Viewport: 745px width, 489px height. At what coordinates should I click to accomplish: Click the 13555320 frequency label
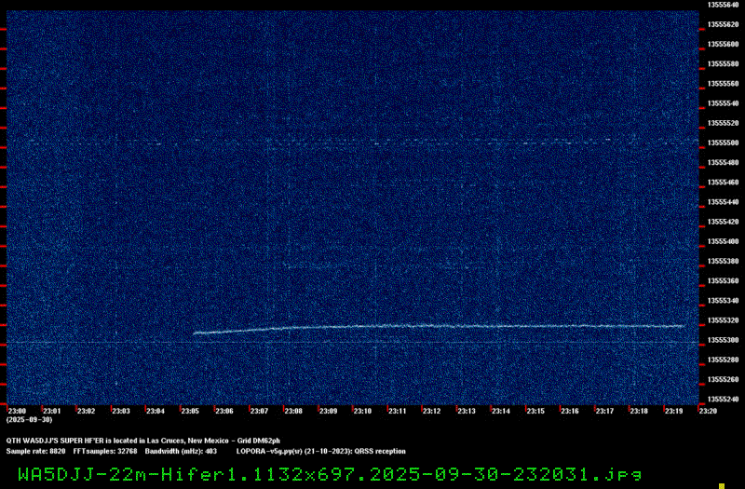click(724, 320)
